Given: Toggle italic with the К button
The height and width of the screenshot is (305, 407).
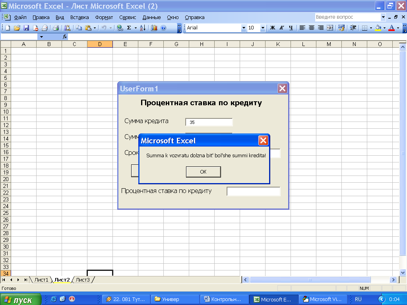Looking at the screenshot, I should tap(282, 28).
